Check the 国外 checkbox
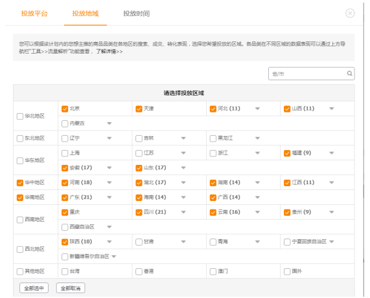Screen dimensions: 370x298 pyautogui.click(x=287, y=271)
